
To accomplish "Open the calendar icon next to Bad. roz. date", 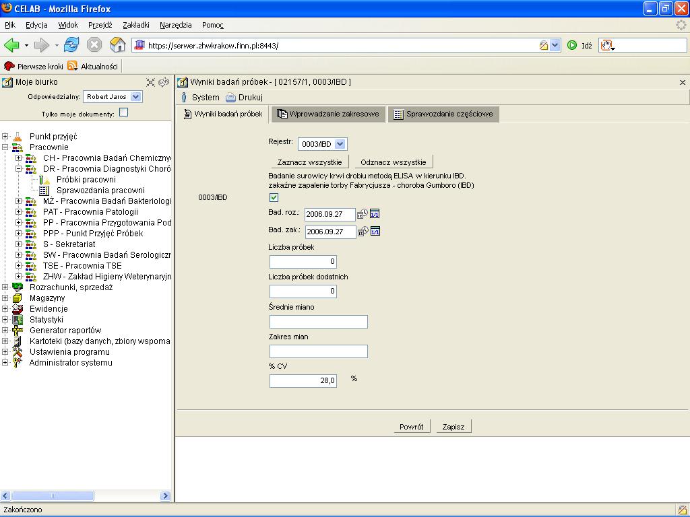I will point(375,213).
